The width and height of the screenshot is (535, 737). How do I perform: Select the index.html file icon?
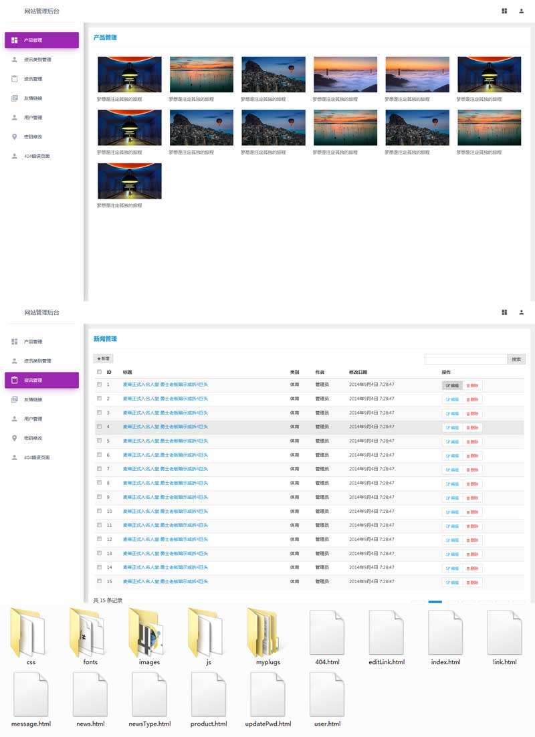(x=445, y=633)
